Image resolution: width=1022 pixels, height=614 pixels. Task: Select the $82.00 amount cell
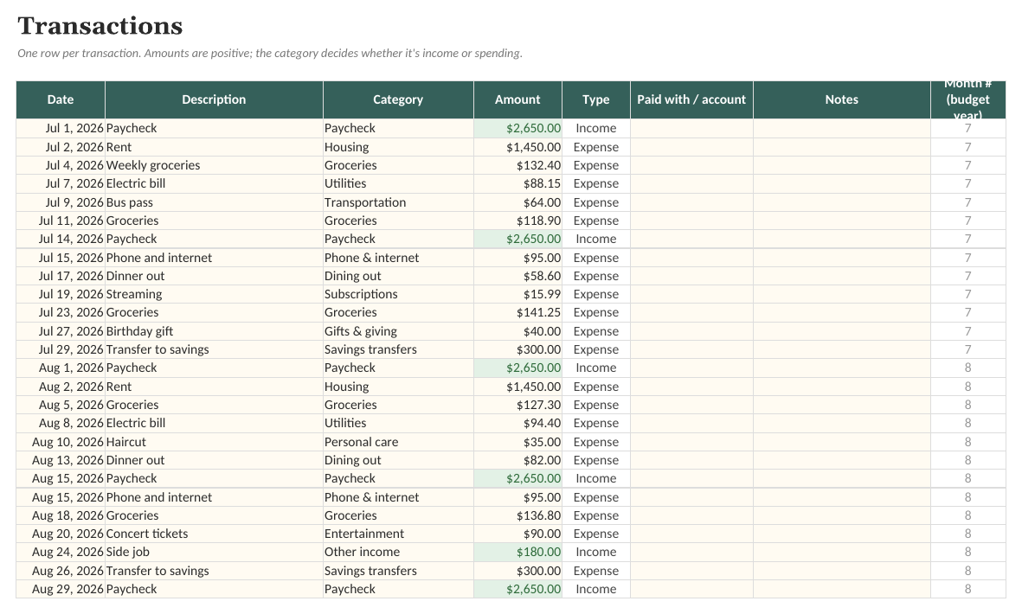[517, 460]
